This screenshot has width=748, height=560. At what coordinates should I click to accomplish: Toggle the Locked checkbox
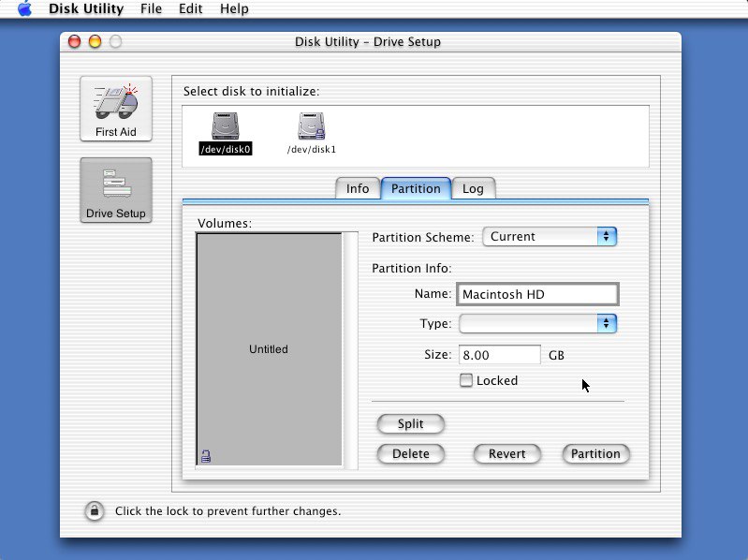(465, 380)
